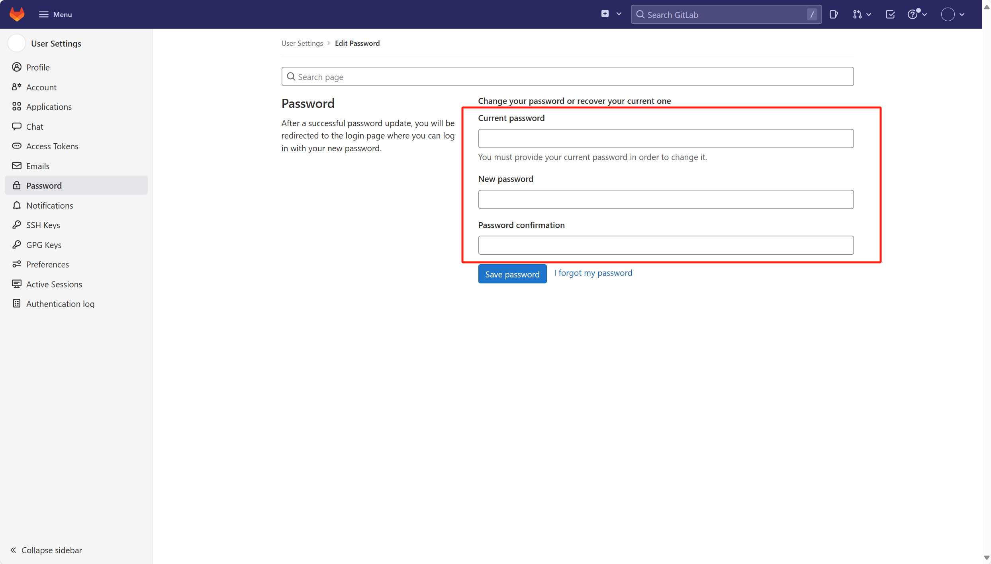
Task: Click the GitLab fox logo
Action: (17, 14)
